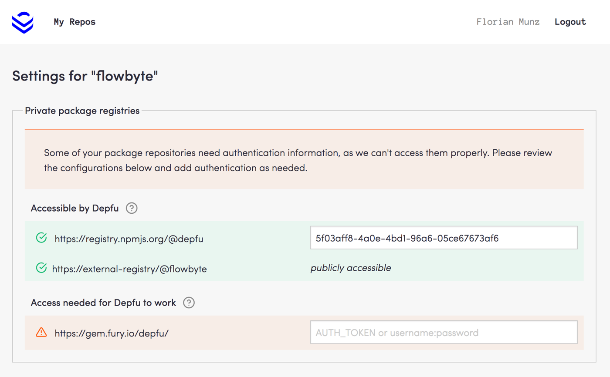Click the Settings for "flowbyte" heading
Image resolution: width=610 pixels, height=377 pixels.
click(x=85, y=76)
